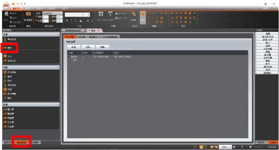279x150 pixels.
Task: Click the name field showing 'unnamed'
Action: (x=52, y=13)
